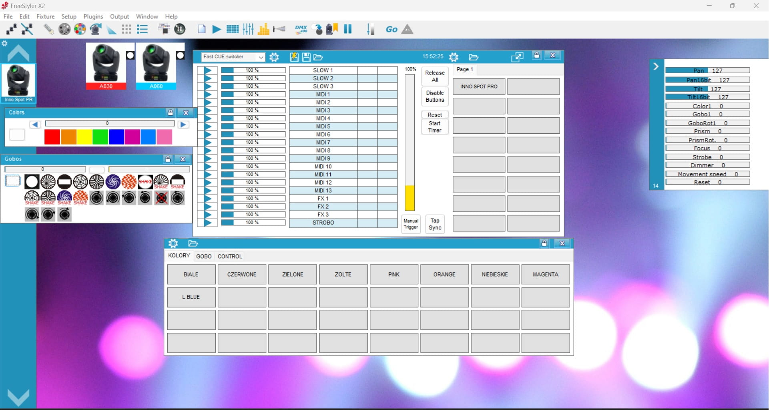Toggle lock on Colors panel

(x=171, y=113)
